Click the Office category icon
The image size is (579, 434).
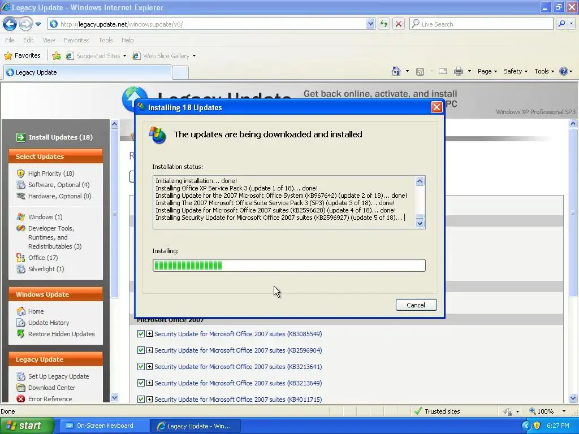(21, 258)
